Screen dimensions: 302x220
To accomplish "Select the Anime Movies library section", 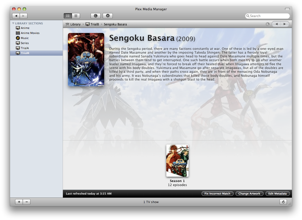I will [36, 33].
